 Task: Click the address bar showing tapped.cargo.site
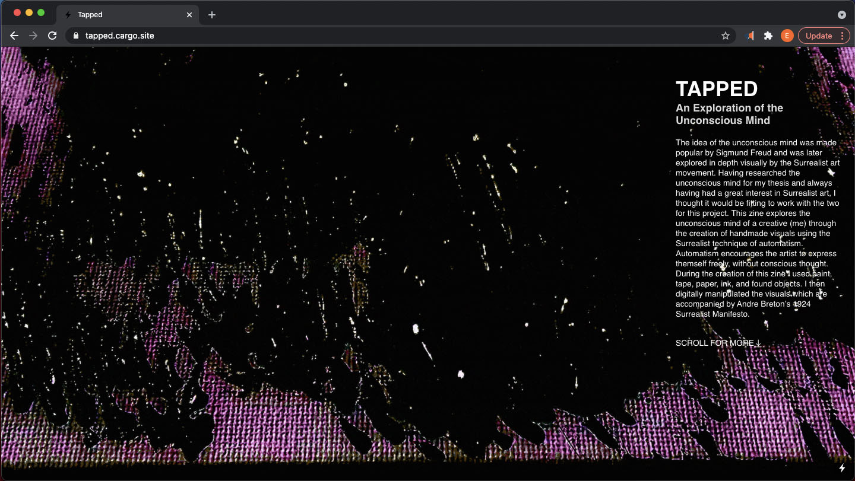401,36
